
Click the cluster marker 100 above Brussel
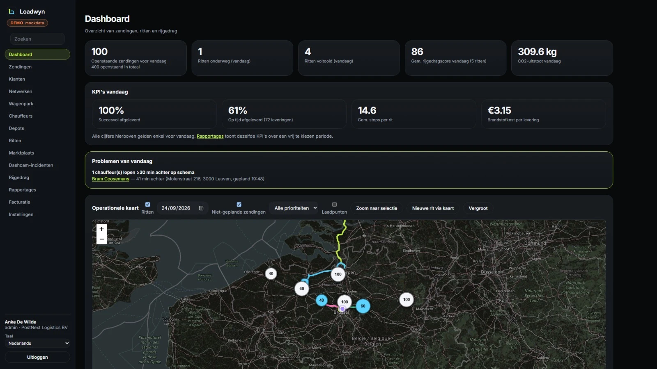[345, 302]
